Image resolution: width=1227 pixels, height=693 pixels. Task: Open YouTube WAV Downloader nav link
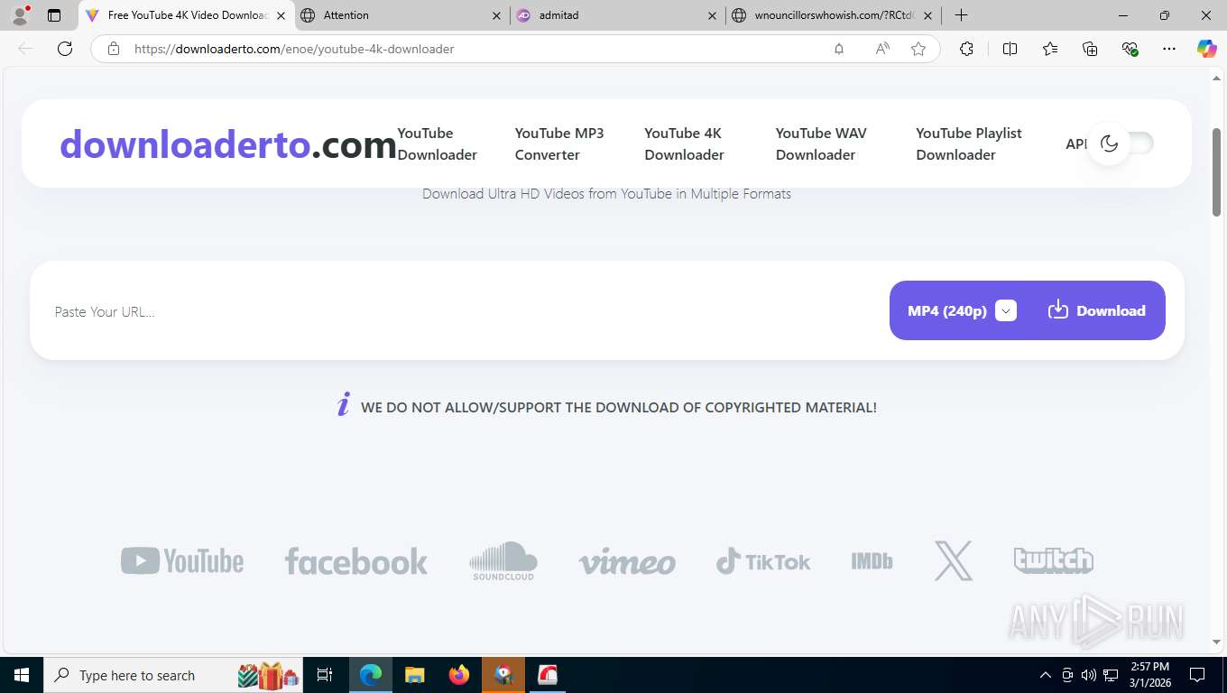tap(821, 144)
